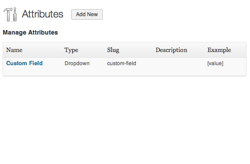Click the custom-field slug text

point(122,63)
